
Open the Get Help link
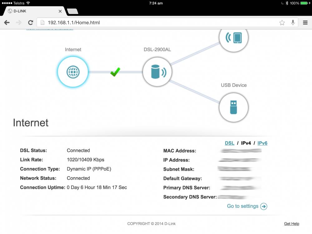[x=291, y=224]
